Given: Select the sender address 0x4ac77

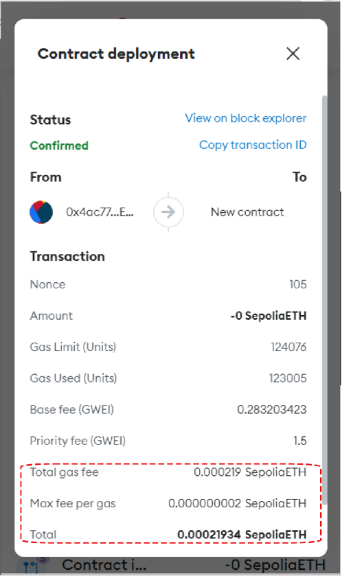Looking at the screenshot, I should point(100,212).
